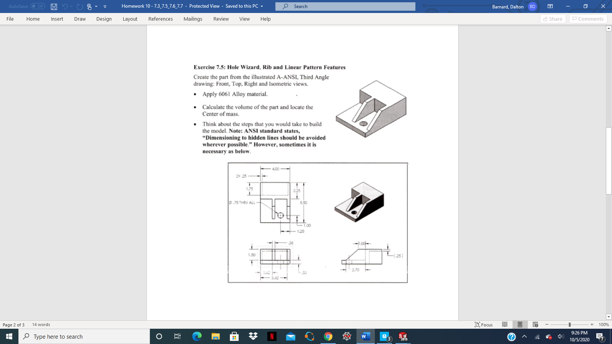The image size is (612, 344).
Task: Adjust the zoom slider
Action: (x=570, y=325)
